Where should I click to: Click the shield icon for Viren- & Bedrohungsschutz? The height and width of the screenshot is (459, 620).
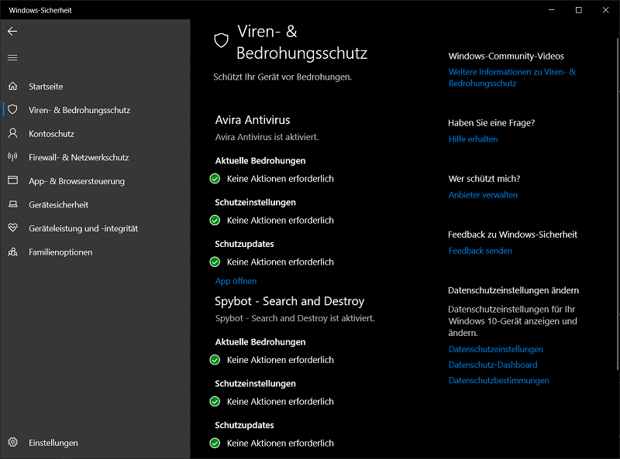[x=12, y=109]
